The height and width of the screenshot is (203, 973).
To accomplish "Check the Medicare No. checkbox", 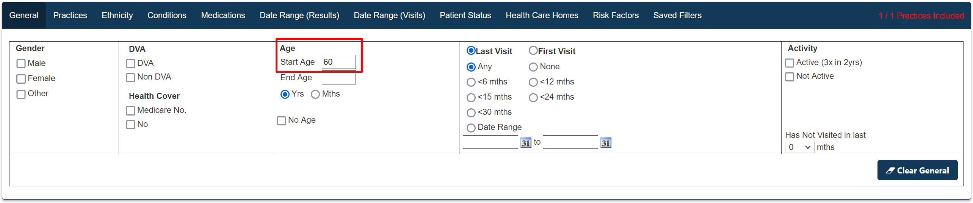I will [x=130, y=111].
